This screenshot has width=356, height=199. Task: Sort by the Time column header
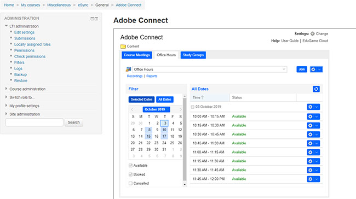[210, 98]
